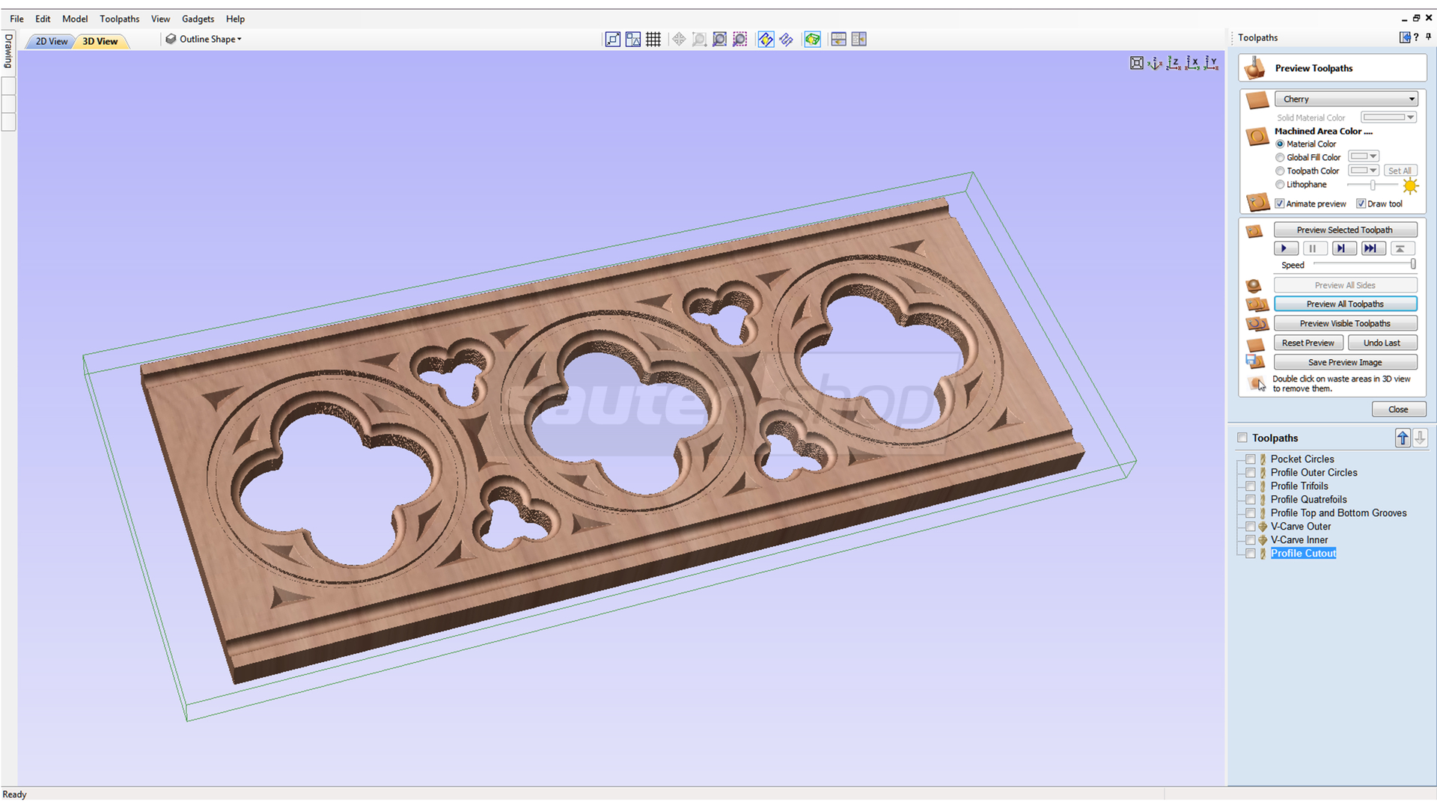Toggle the snap grid display
The image size is (1437, 808).
[x=653, y=39]
